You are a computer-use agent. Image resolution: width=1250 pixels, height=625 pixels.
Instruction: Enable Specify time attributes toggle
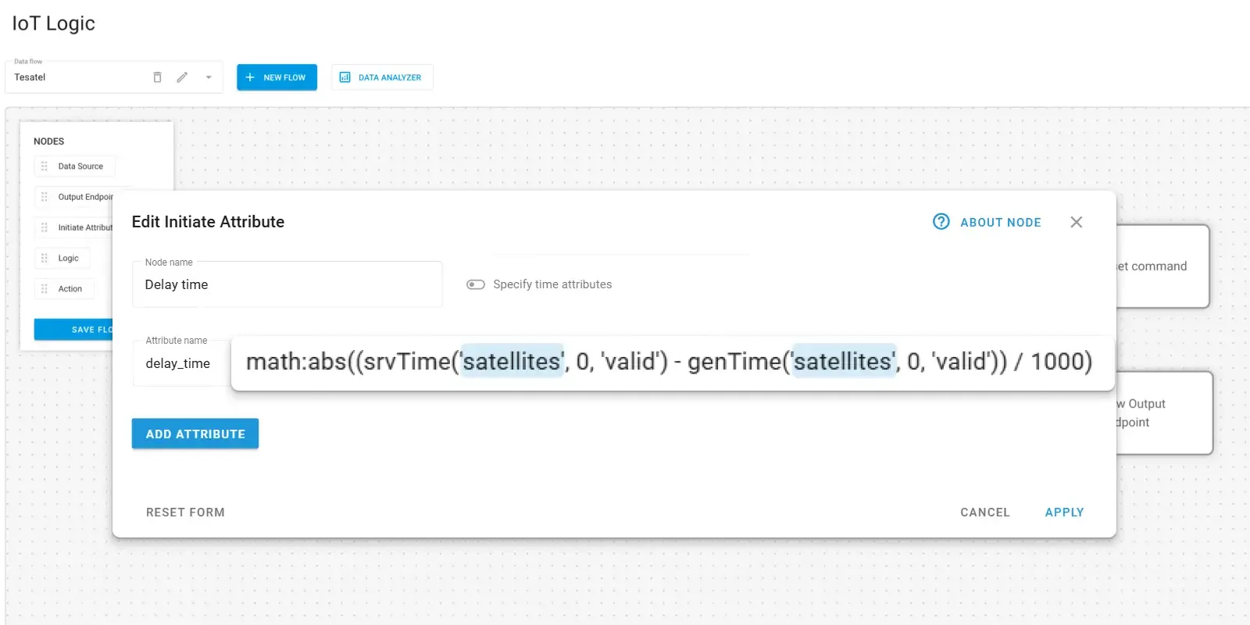[x=476, y=284]
